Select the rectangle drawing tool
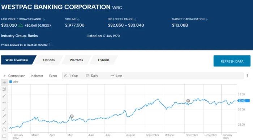Screen dimensions: 253x140 click(4, 136)
